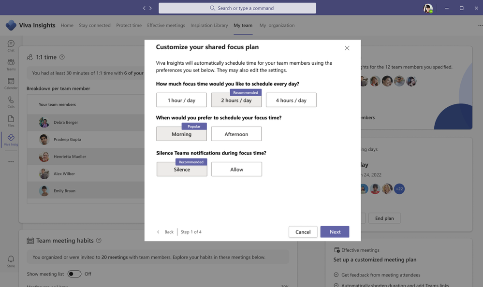The width and height of the screenshot is (483, 287).
Task: Maximize the Teams window
Action: 461,8
